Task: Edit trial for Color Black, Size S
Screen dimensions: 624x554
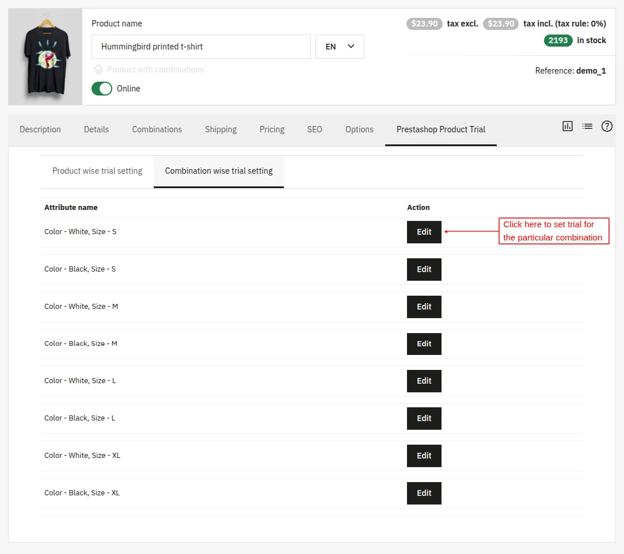Action: (424, 269)
